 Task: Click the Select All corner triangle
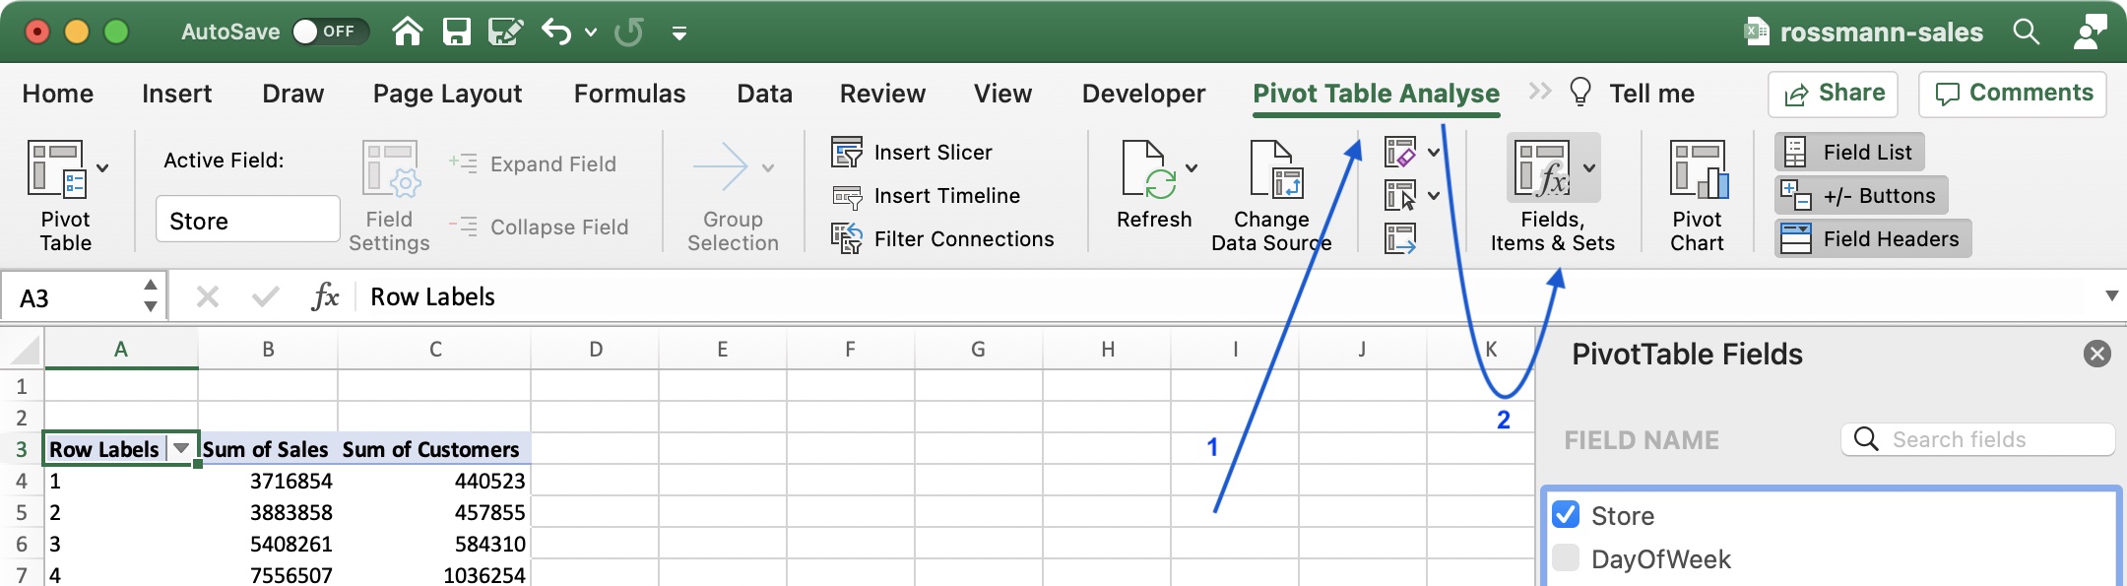(x=24, y=350)
